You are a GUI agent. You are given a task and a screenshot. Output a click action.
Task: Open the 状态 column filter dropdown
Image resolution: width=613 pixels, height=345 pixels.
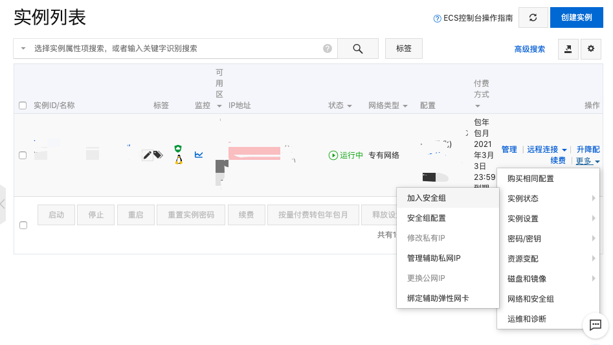tap(350, 106)
